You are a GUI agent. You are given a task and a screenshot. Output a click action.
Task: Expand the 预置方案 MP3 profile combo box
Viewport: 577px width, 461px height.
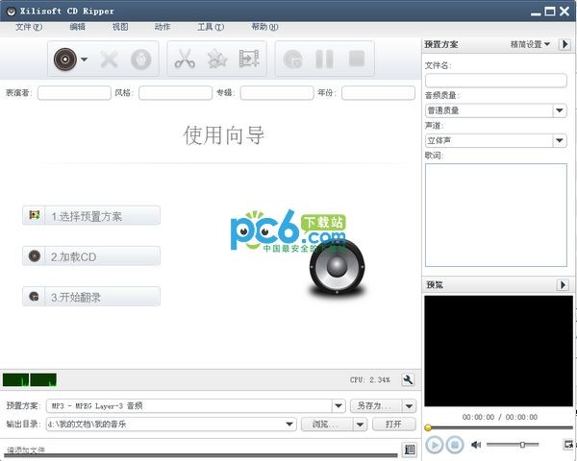339,406
